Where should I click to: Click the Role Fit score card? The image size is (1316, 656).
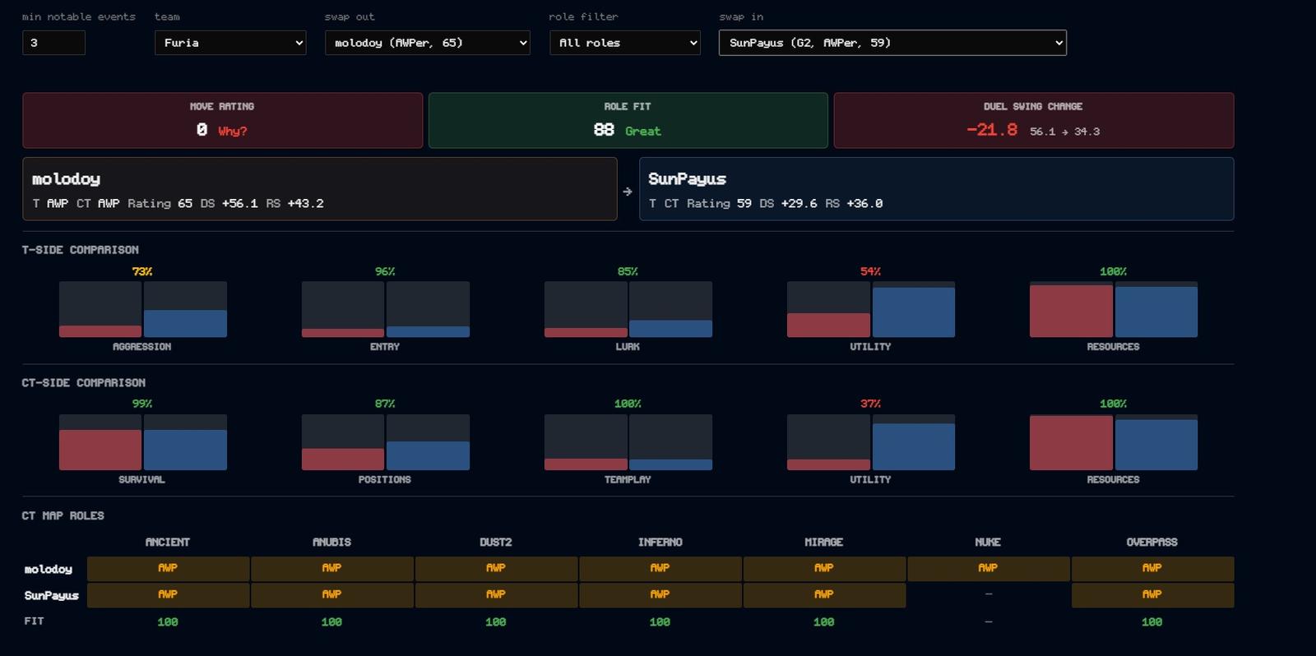pyautogui.click(x=628, y=120)
